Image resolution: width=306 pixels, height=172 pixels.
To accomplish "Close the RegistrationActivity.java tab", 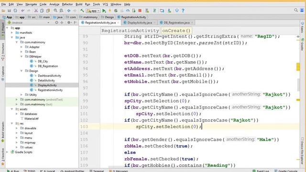I will [x=118, y=22].
